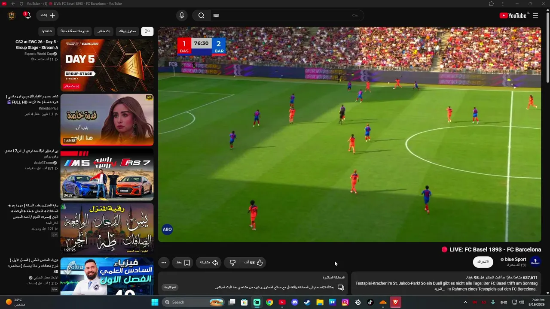This screenshot has width=550, height=309.
Task: Click the ENG language indicator
Action: (x=504, y=302)
